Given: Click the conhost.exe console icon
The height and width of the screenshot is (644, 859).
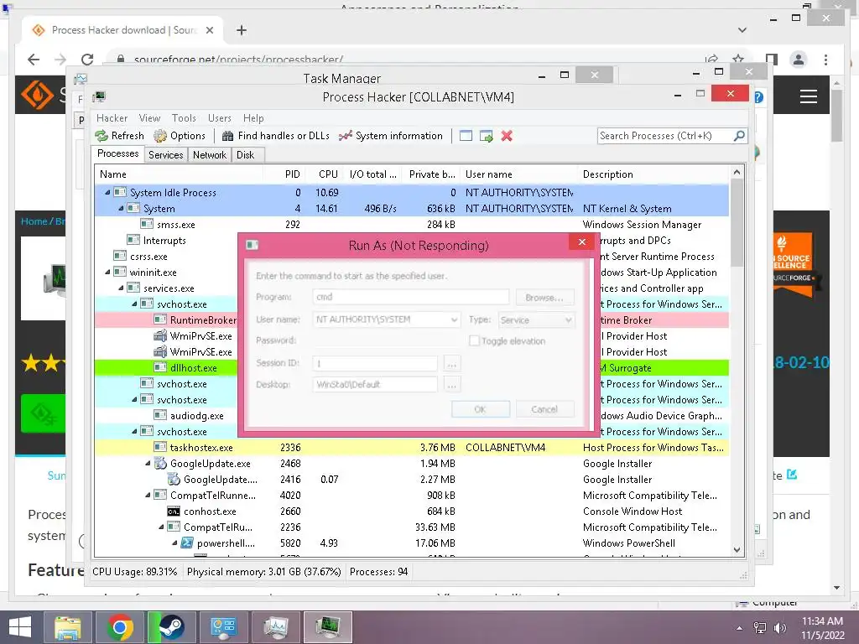Looking at the screenshot, I should 174,512.
